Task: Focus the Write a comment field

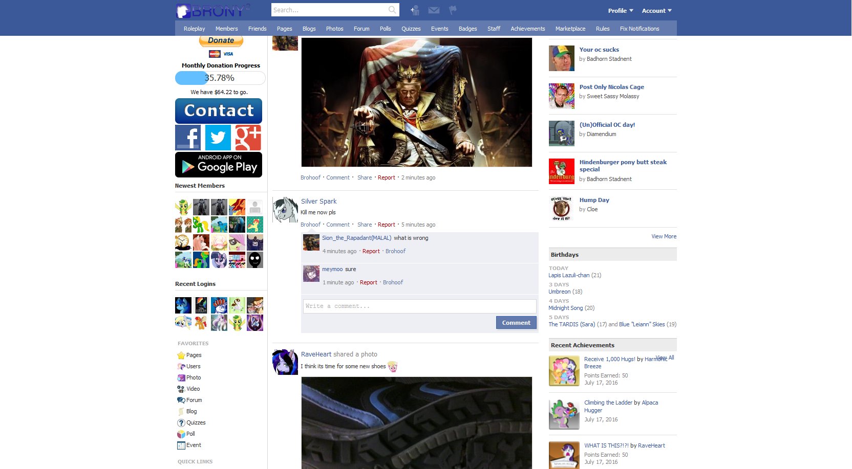Action: pyautogui.click(x=419, y=306)
